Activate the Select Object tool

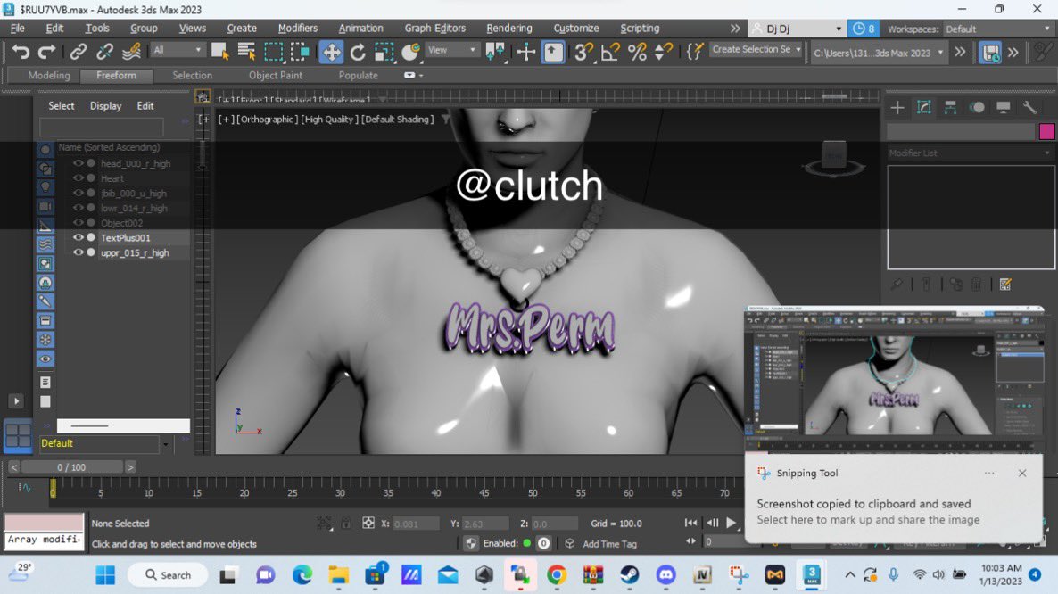pos(220,52)
